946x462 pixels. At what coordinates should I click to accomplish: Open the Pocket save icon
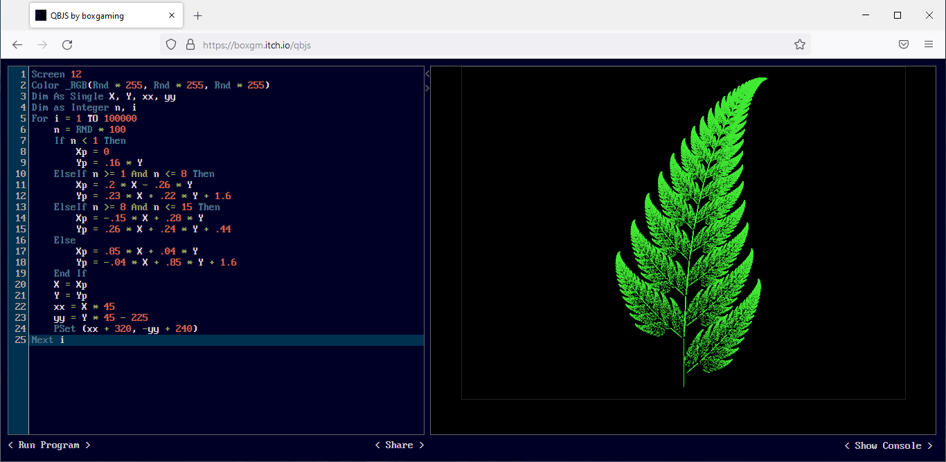904,44
